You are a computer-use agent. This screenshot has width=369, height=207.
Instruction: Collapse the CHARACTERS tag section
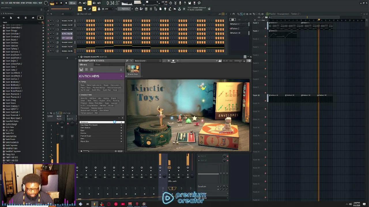[80, 95]
